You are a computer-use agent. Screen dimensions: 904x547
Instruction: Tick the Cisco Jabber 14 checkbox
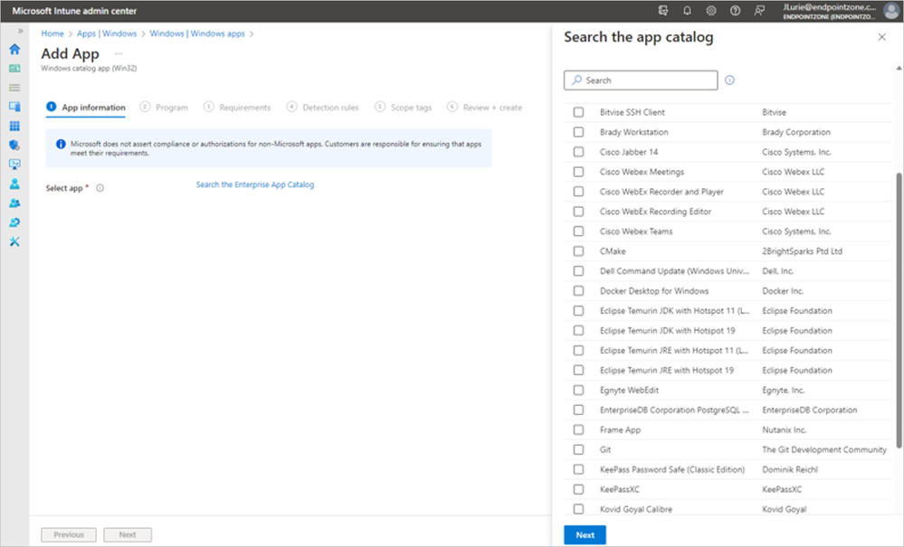point(578,152)
